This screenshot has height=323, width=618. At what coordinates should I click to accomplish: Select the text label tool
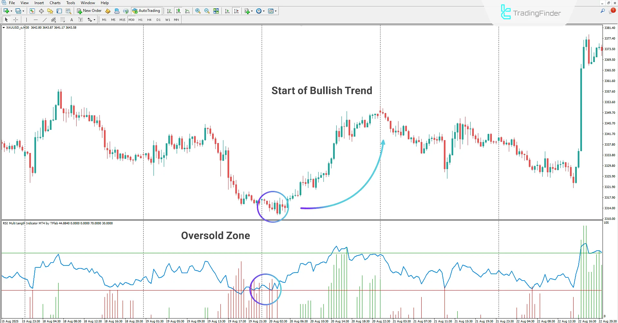point(80,20)
